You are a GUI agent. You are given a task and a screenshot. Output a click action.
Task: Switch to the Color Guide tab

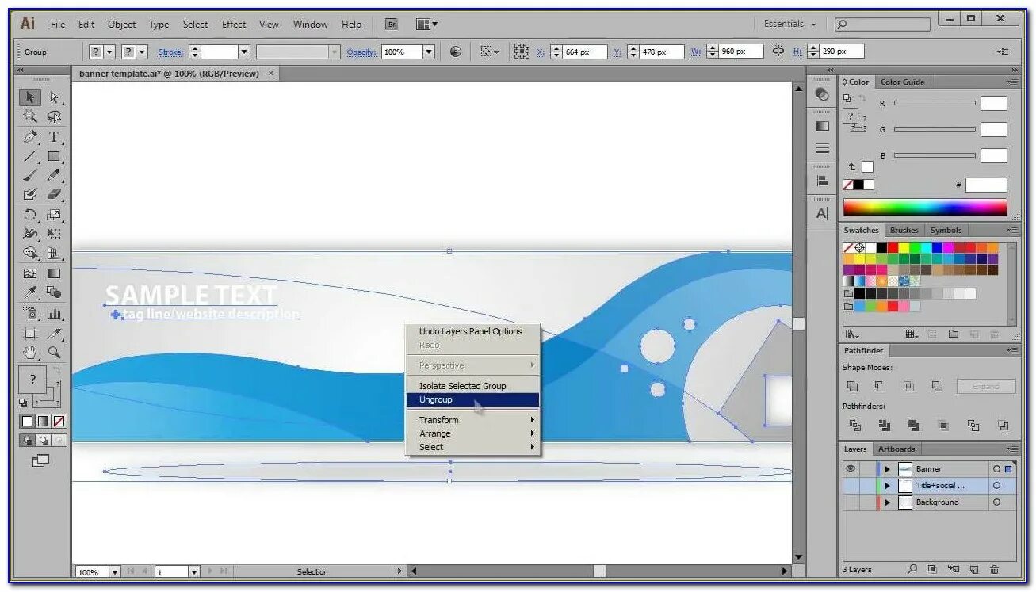[x=903, y=82]
